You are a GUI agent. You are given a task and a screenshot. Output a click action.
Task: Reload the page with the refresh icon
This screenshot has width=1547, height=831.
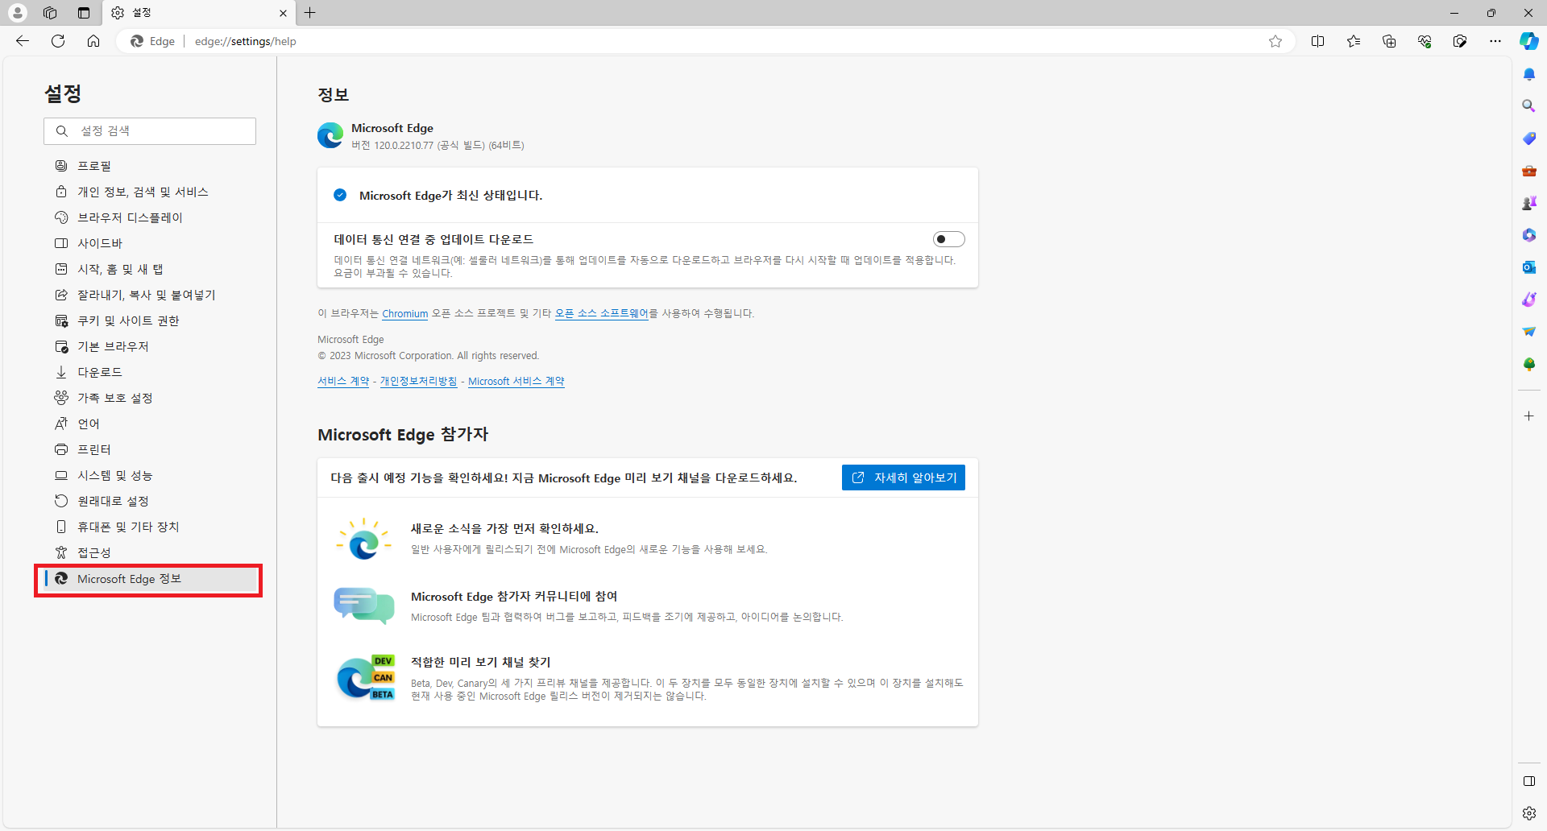[x=58, y=41]
